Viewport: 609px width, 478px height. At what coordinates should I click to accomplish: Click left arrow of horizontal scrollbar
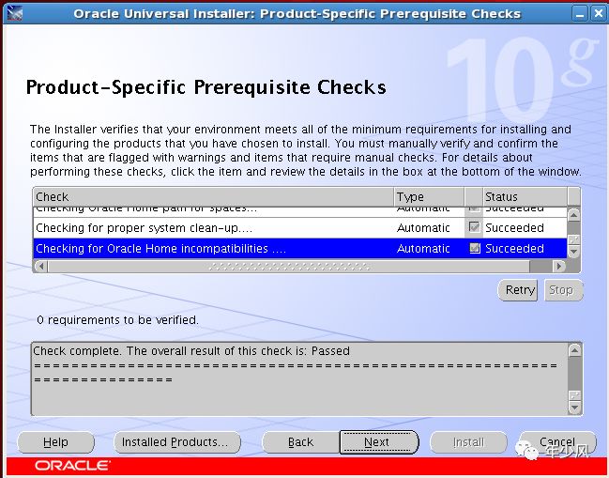pos(40,266)
